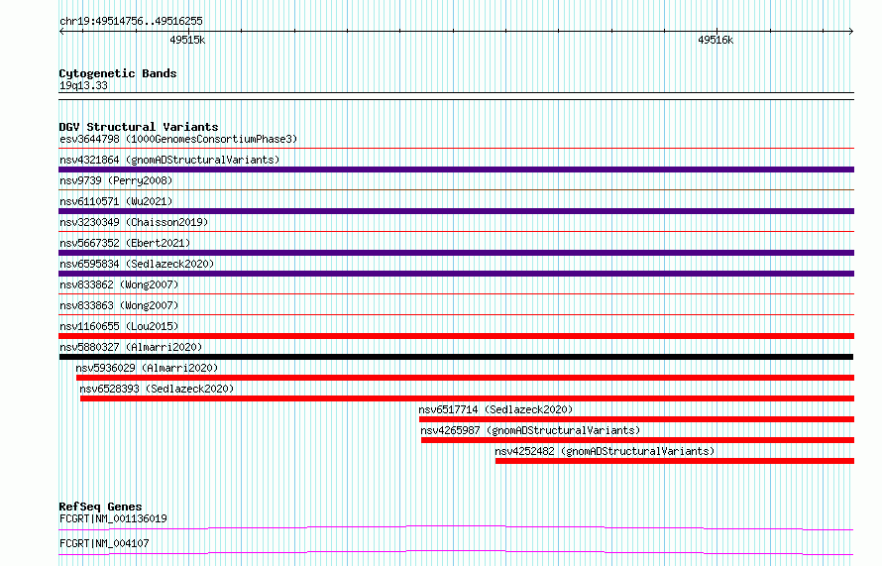The width and height of the screenshot is (882, 566).
Task: Click the right arrow of the ruler
Action: point(851,32)
